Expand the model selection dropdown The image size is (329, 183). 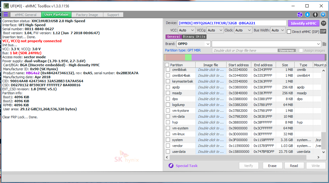(x=318, y=44)
